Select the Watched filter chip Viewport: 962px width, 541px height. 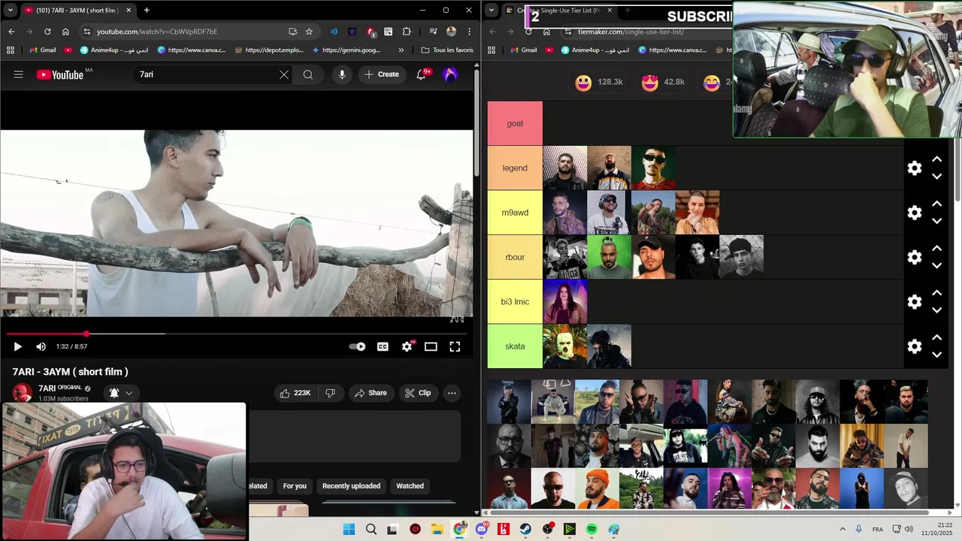click(x=410, y=486)
